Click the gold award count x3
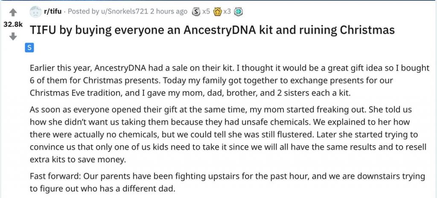437x198 pixels. [x=227, y=12]
